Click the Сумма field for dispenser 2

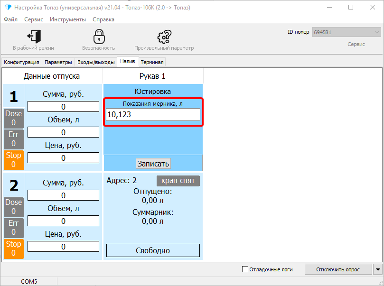(64, 195)
